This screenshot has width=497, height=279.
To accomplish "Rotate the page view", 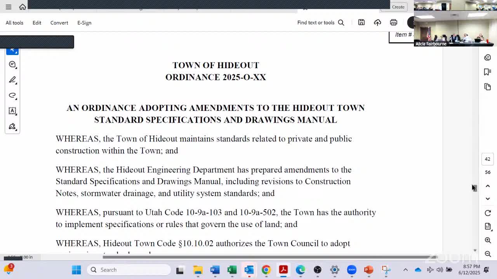I will [488, 213].
